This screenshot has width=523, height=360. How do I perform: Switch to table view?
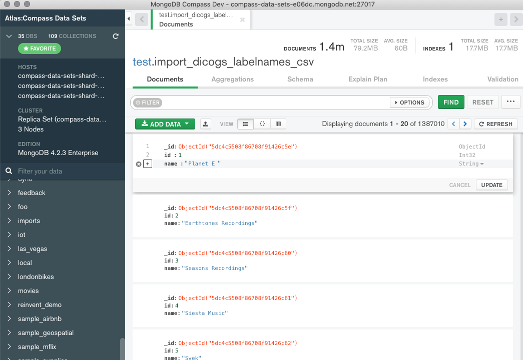click(278, 124)
